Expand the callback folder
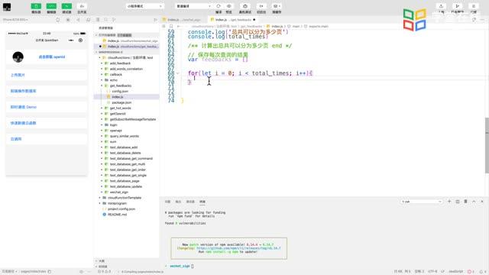This screenshot has height=275, width=489. click(x=102, y=75)
